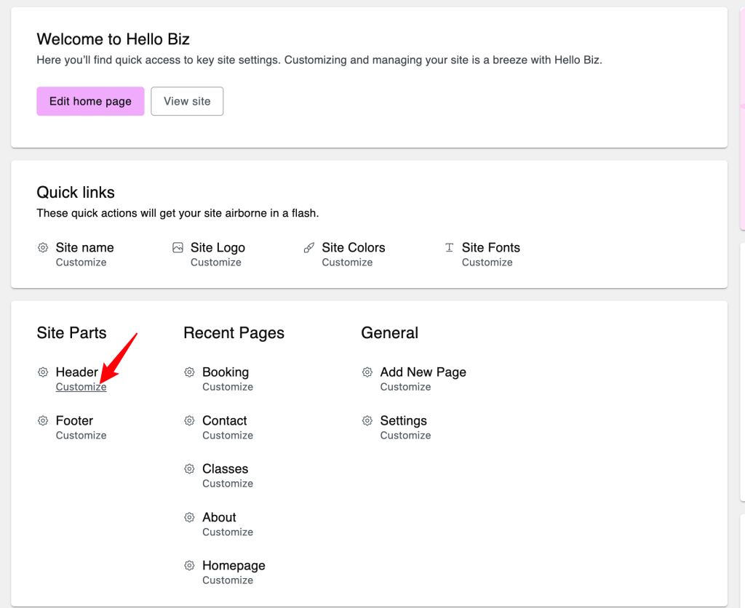Click Customize link under Booking
This screenshot has width=745, height=608.
point(228,387)
